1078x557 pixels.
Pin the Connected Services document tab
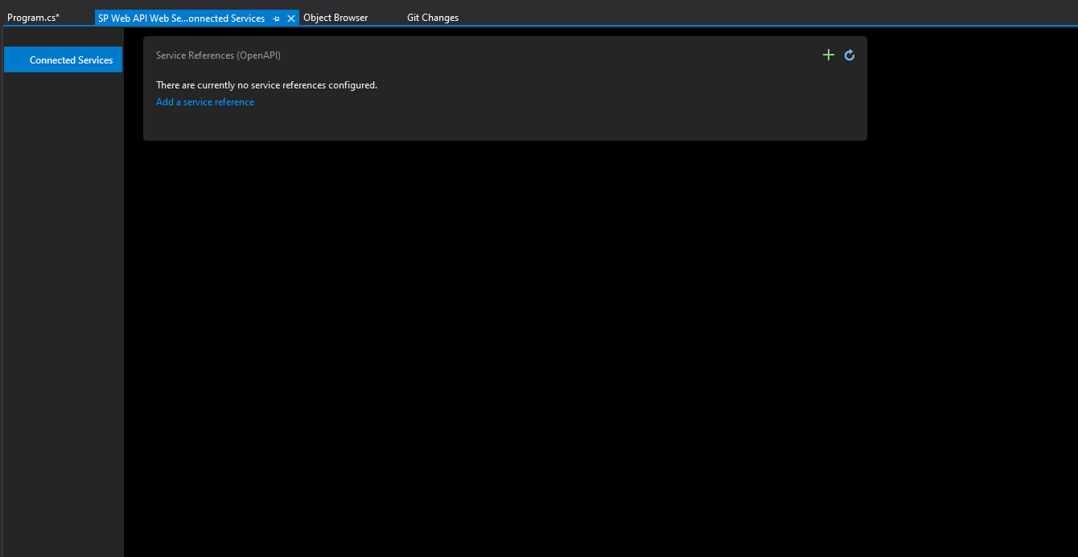276,17
